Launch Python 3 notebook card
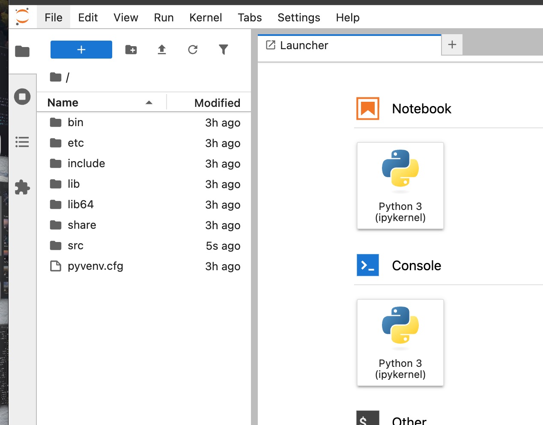Viewport: 543px width, 425px height. point(400,186)
